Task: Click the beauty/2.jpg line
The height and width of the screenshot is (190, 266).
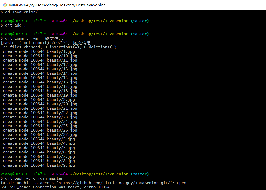Action: point(39,100)
